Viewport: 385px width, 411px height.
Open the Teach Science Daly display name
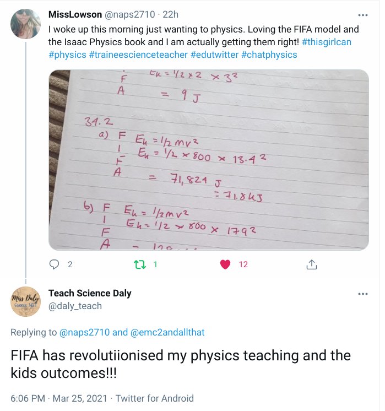tap(90, 293)
